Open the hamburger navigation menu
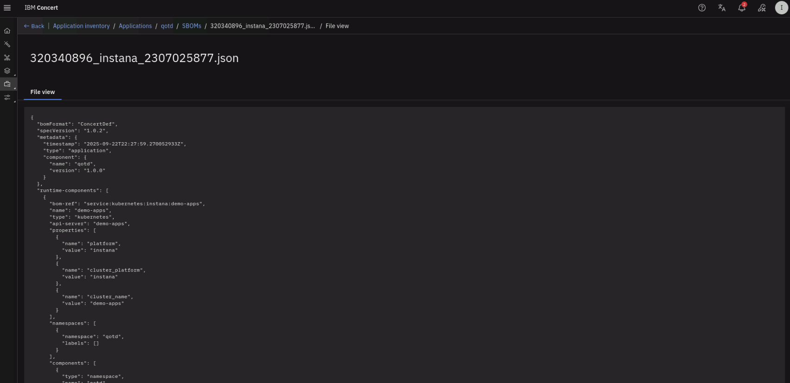This screenshot has width=790, height=383. (x=7, y=8)
